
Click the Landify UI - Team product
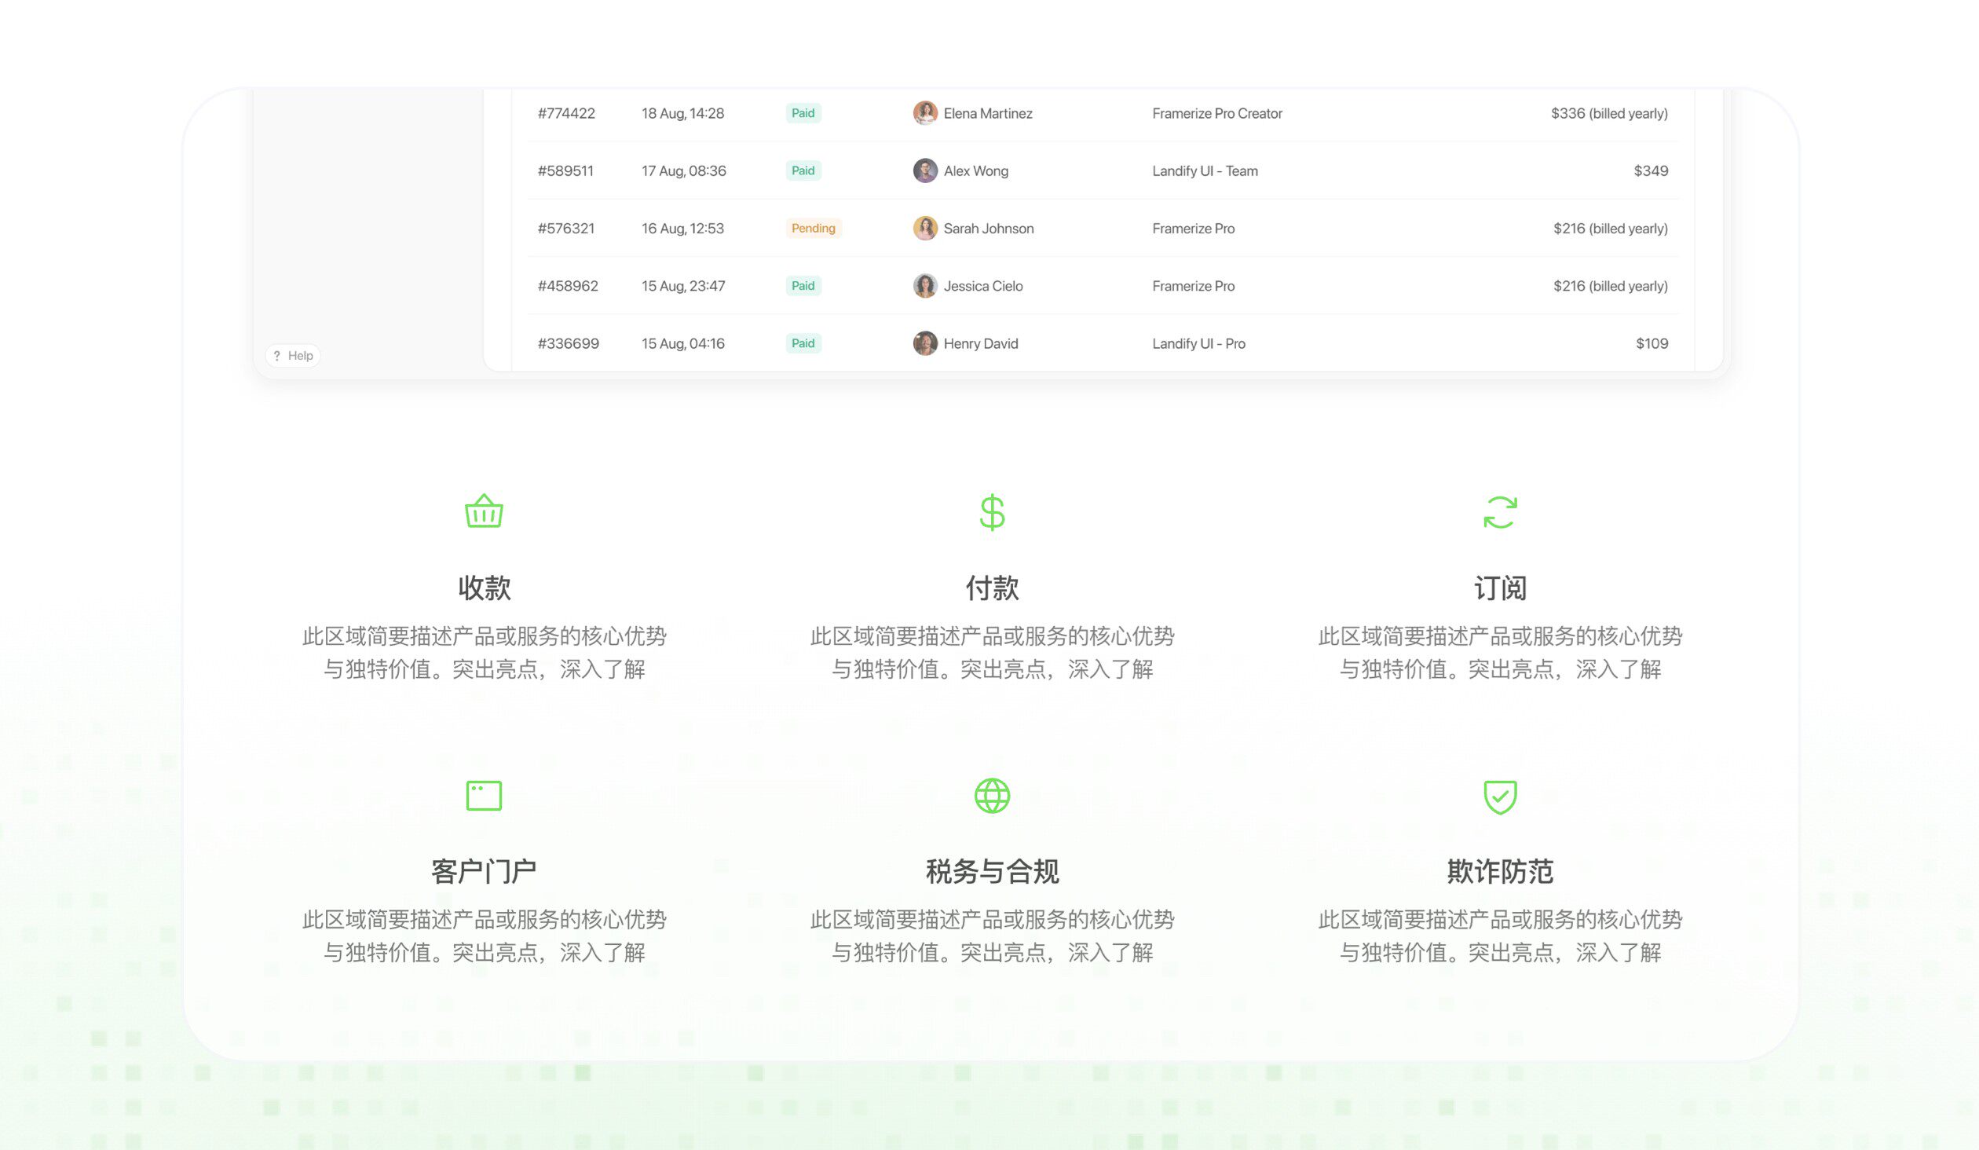pos(1205,170)
